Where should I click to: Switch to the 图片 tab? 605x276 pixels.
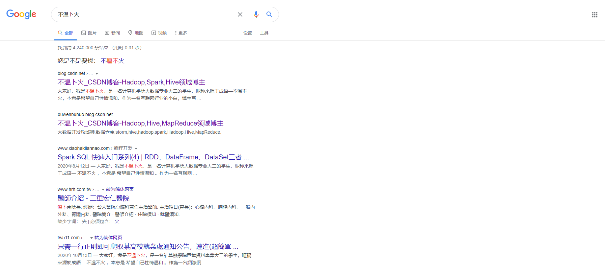pos(89,33)
